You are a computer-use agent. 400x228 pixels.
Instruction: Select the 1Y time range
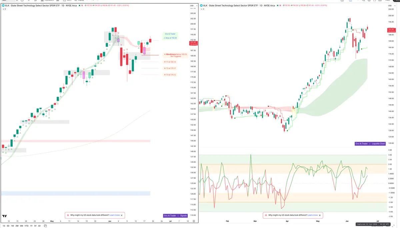click(31, 226)
